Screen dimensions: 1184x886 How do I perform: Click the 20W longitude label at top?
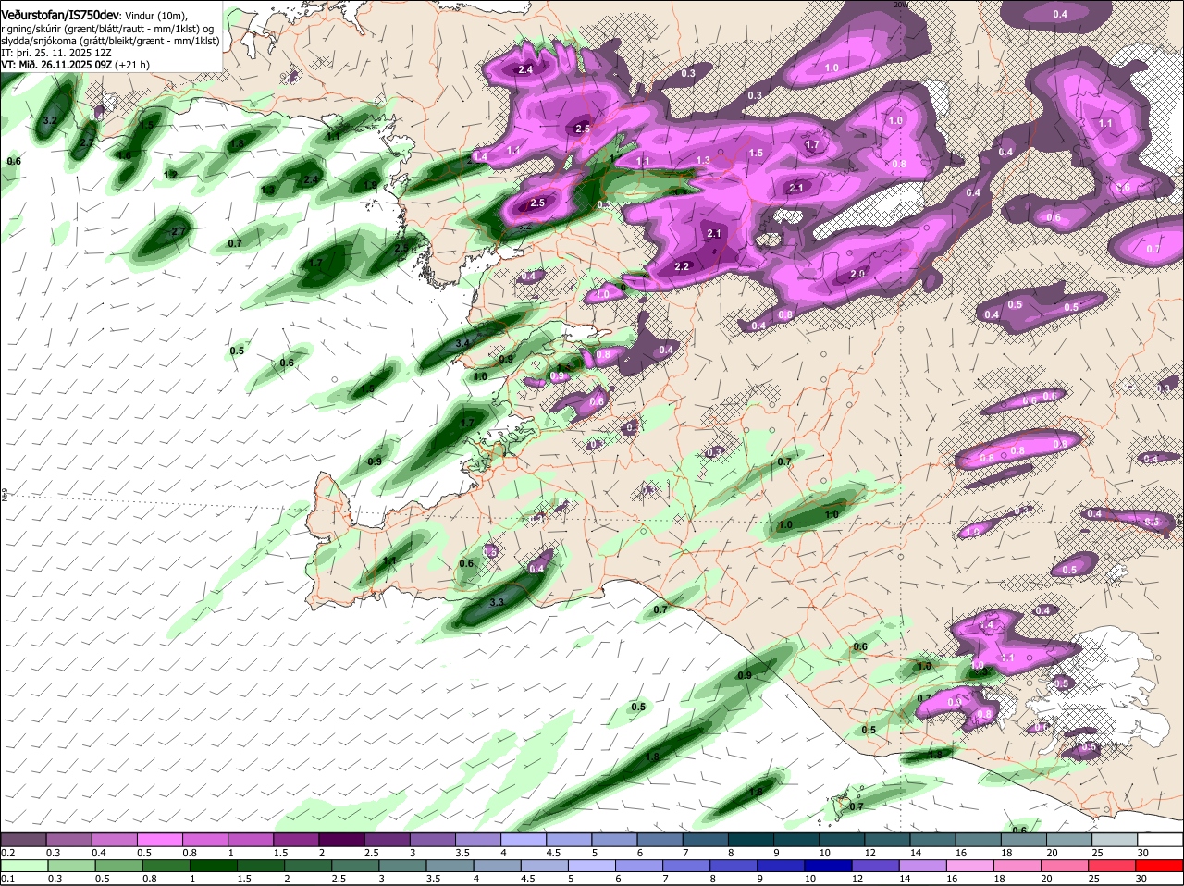[x=900, y=5]
